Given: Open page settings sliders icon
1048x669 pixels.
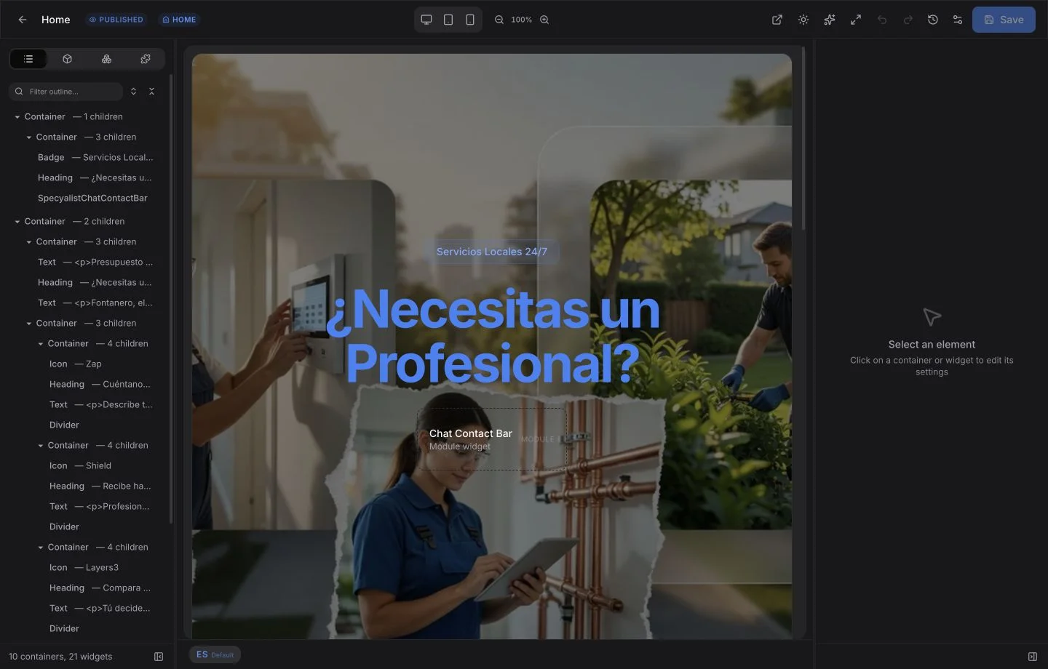Looking at the screenshot, I should click(958, 20).
